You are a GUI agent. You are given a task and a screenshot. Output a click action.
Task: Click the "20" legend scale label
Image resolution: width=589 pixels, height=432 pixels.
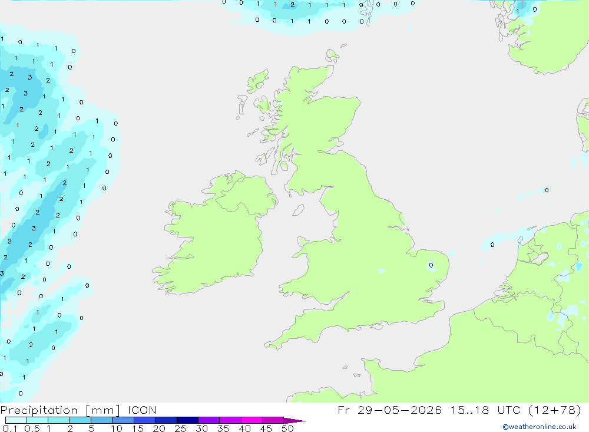[159, 428]
